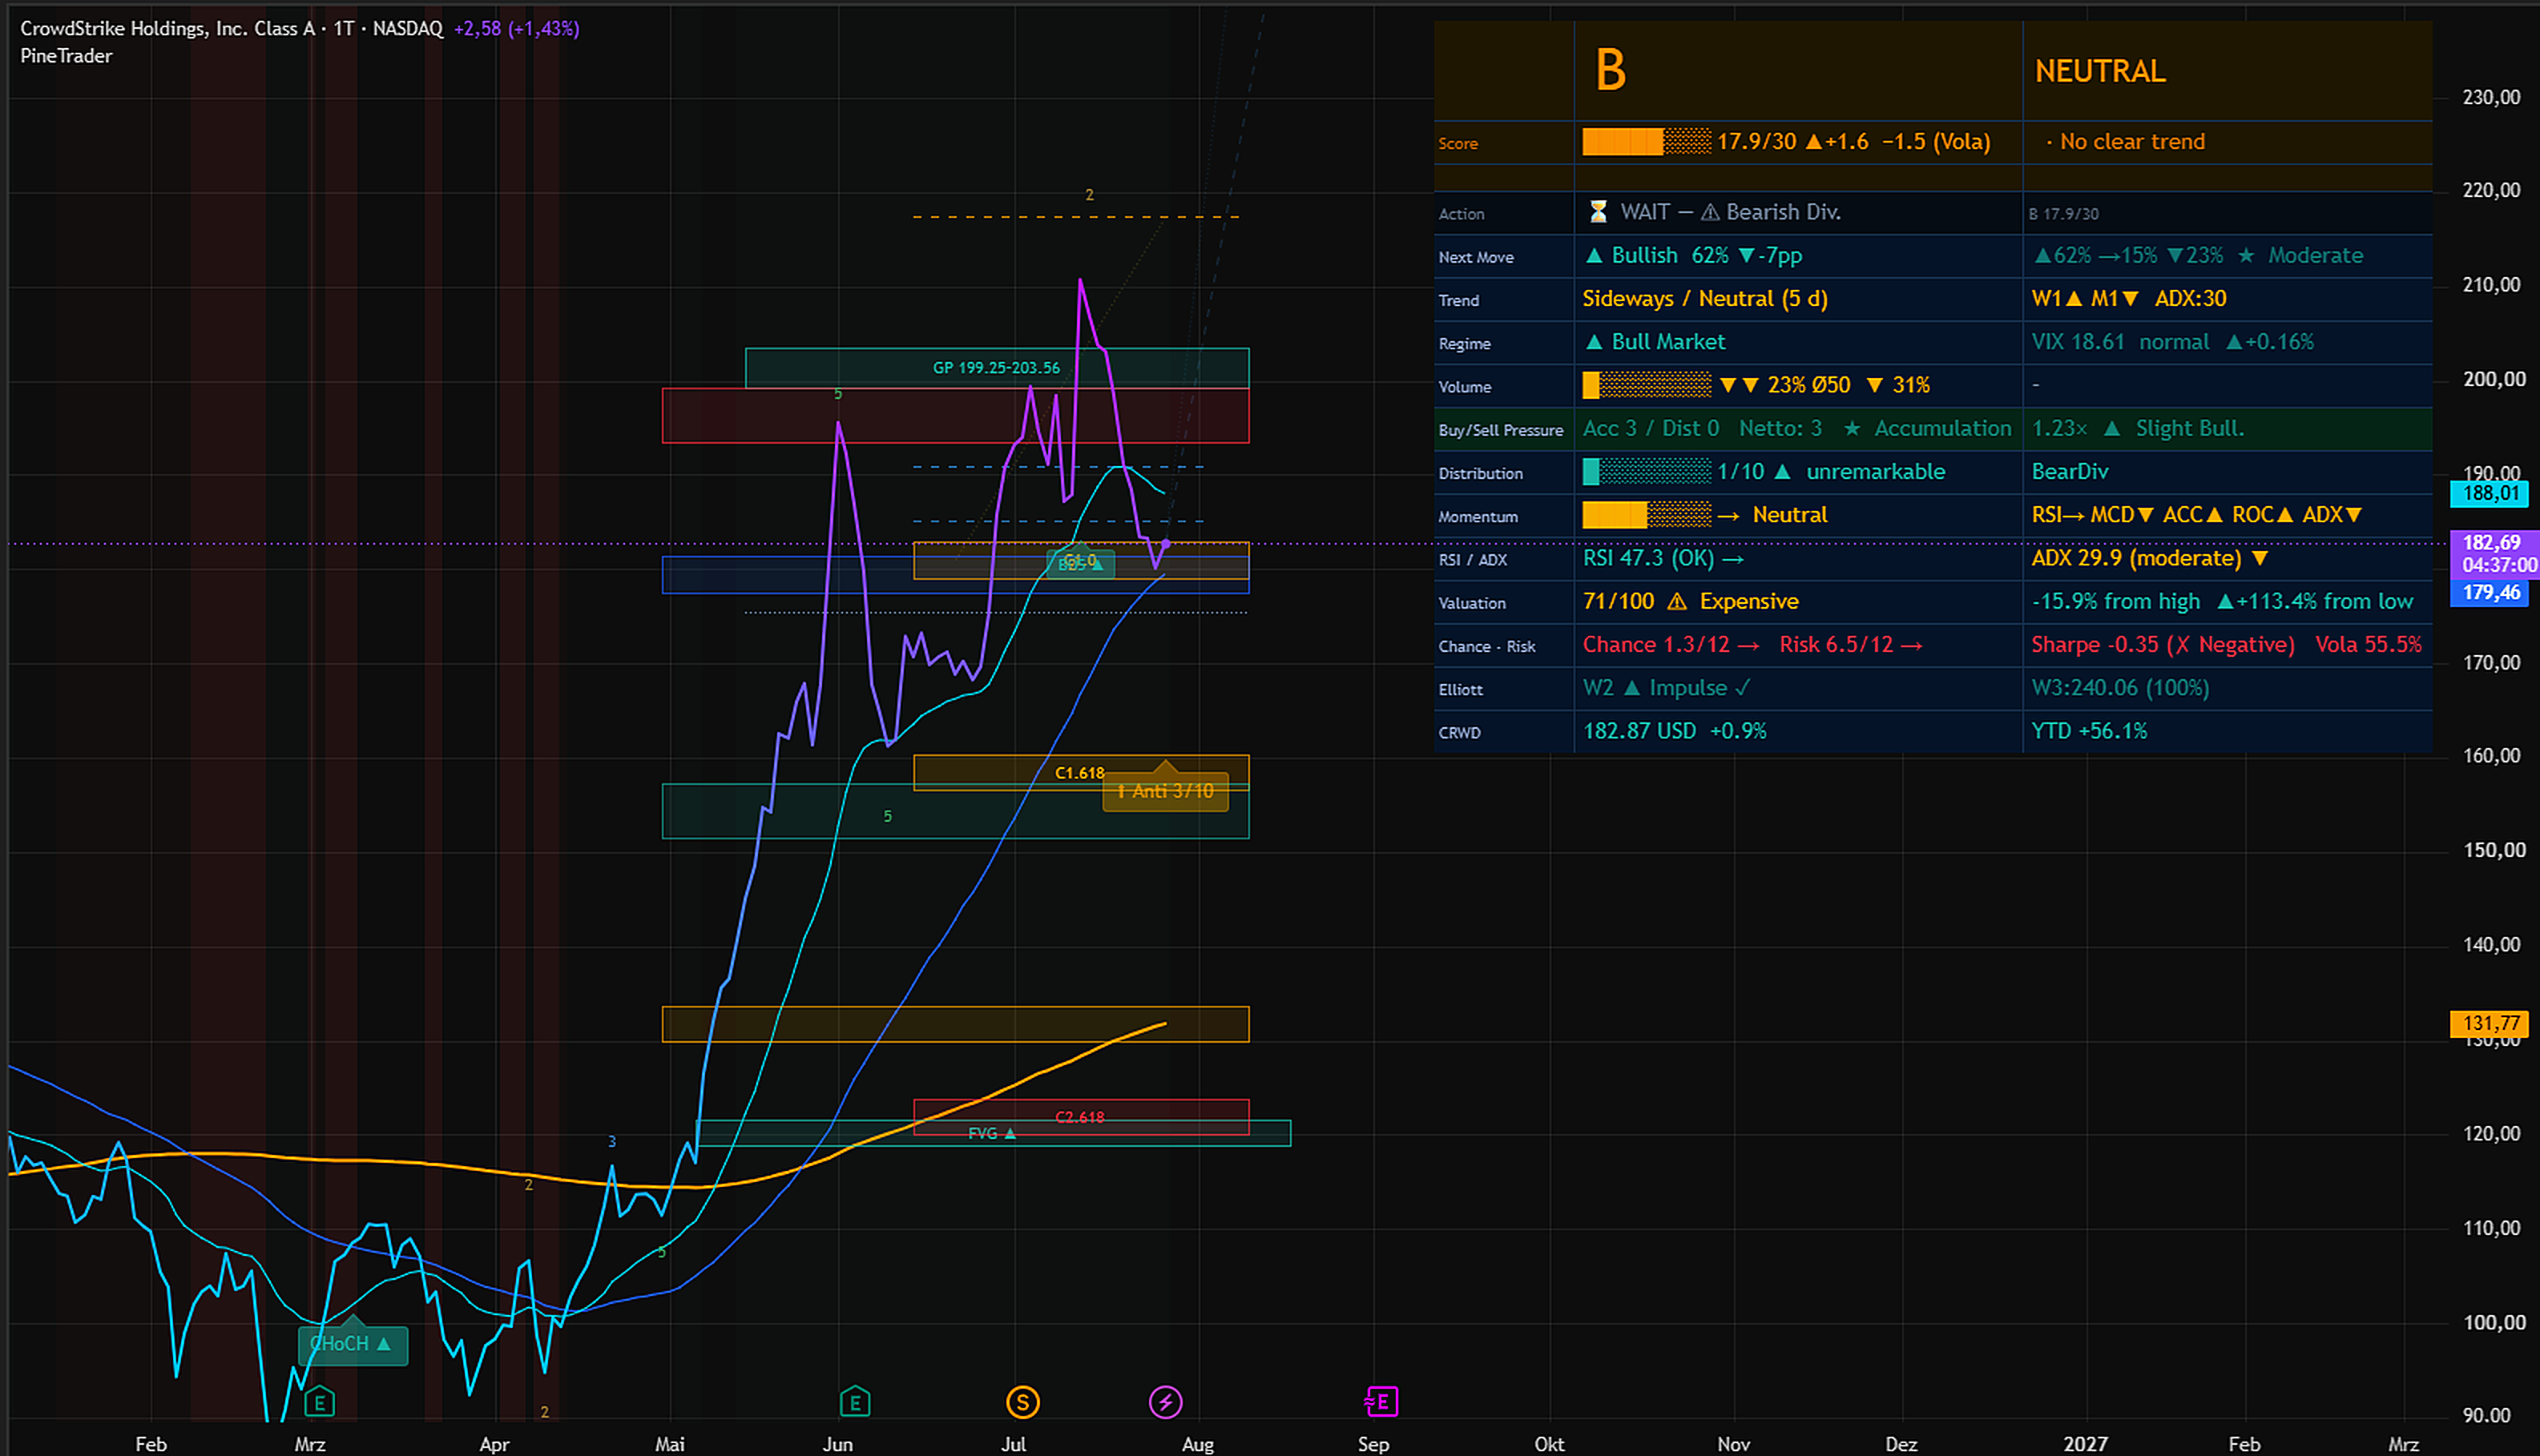Click the +2,58 (+1,43%) change value
This screenshot has width=2540, height=1456.
pos(516,29)
